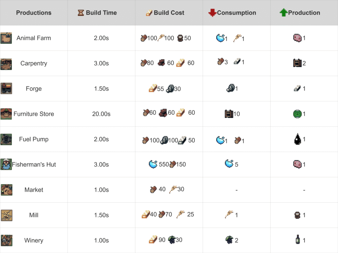
Task: Select the Fisherman's Hut icon
Action: tap(6, 164)
